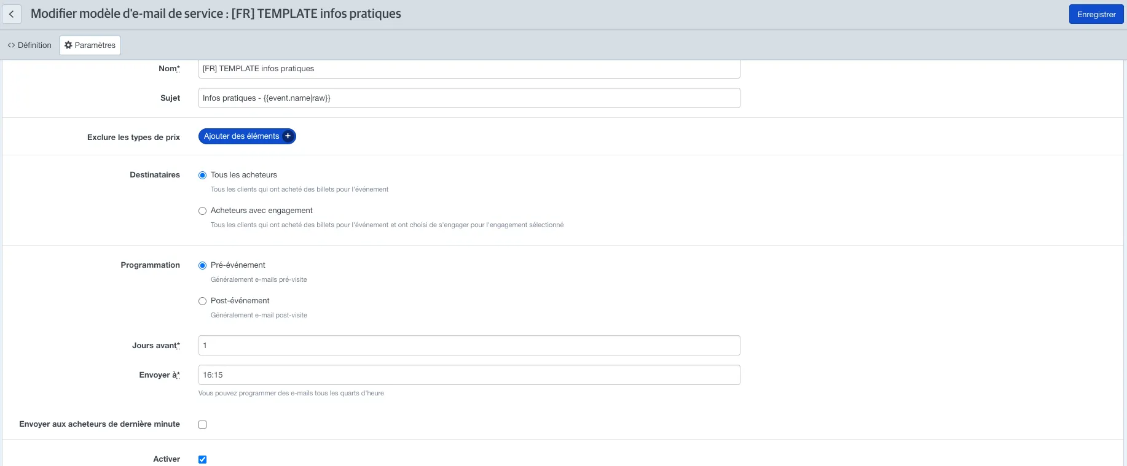Toggle the Activer checkbox
The height and width of the screenshot is (466, 1127).
point(202,460)
